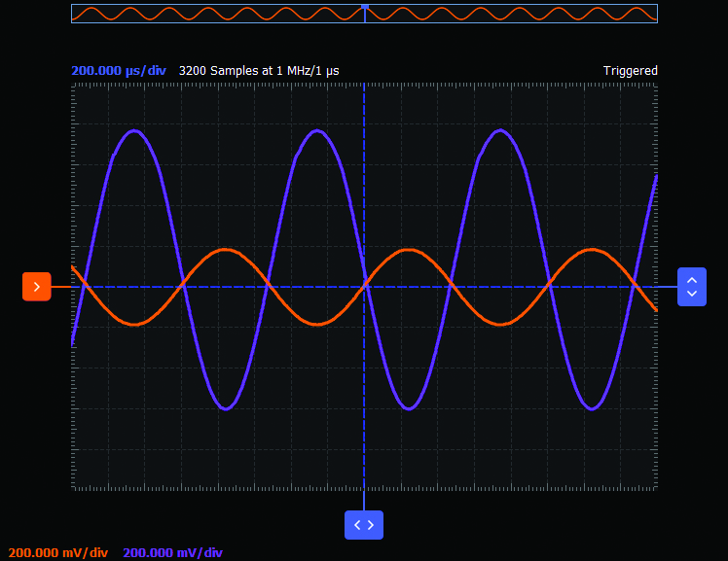
Task: Click the right arrow on the bottom time handle
Action: tap(371, 525)
